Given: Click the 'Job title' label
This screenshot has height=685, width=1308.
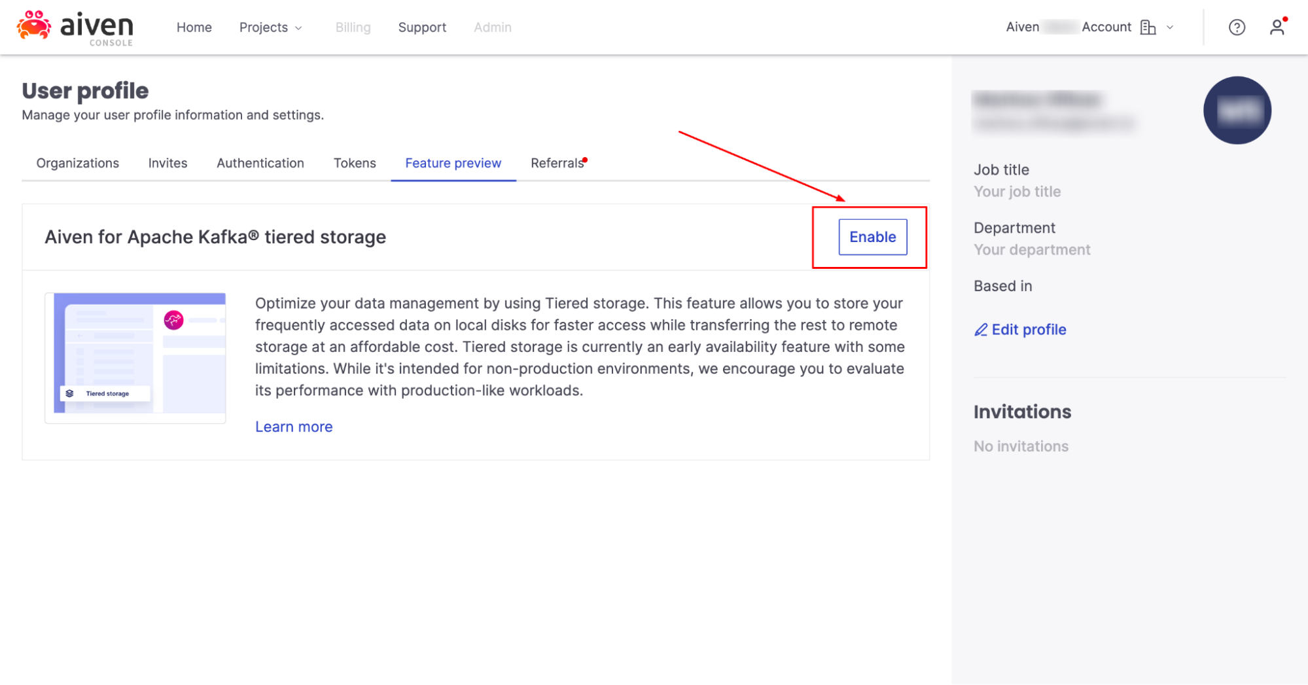Looking at the screenshot, I should (1001, 170).
